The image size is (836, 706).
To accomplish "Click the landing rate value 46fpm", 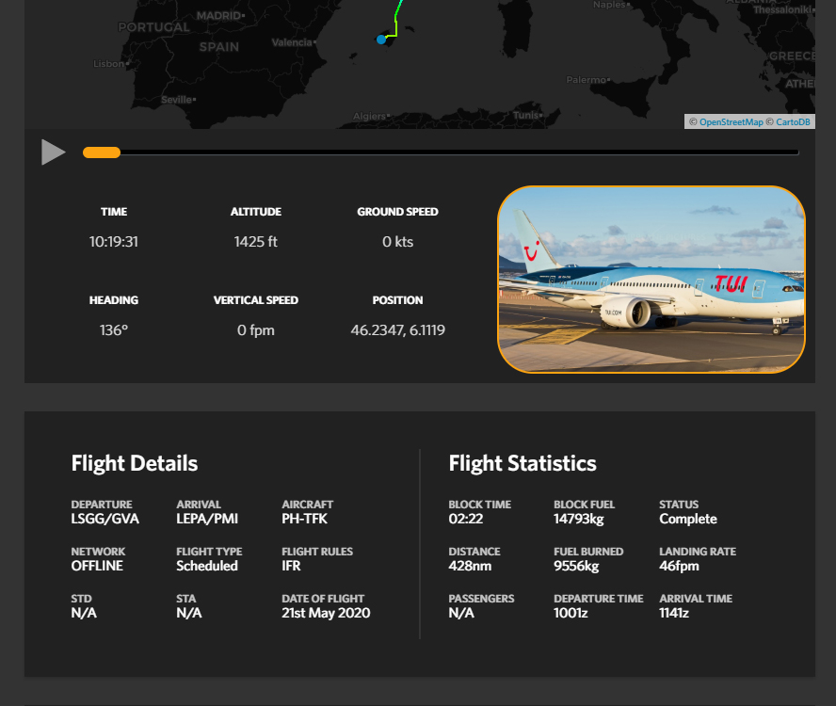I will point(679,566).
